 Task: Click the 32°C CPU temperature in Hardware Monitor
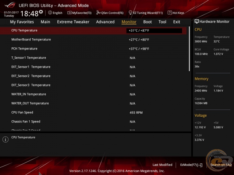point(216,42)
